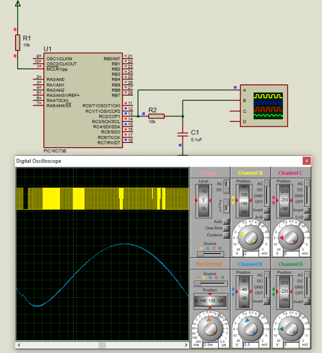
Task: Toggle Channel A Invert button
Action: tap(267, 210)
